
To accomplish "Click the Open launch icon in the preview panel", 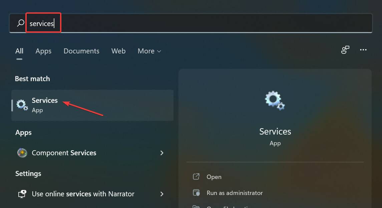I will point(197,177).
